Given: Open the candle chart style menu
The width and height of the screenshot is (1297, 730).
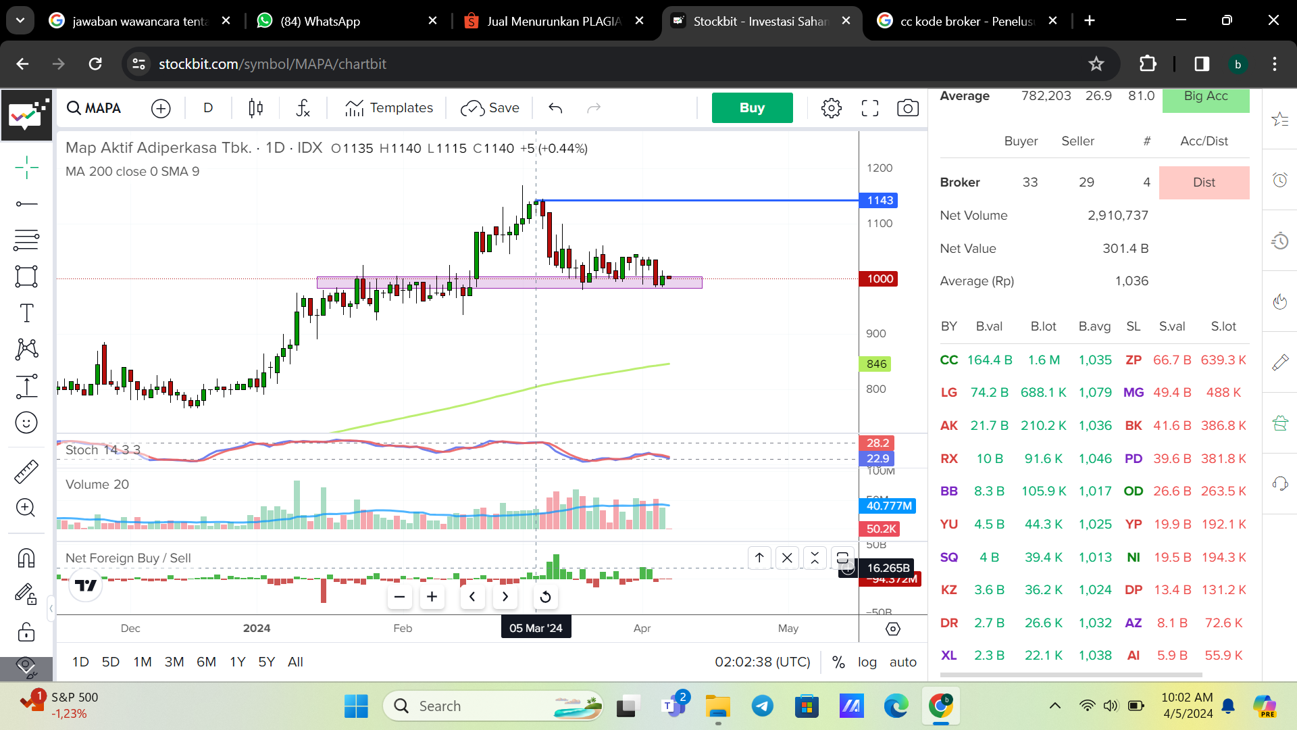Looking at the screenshot, I should coord(255,108).
